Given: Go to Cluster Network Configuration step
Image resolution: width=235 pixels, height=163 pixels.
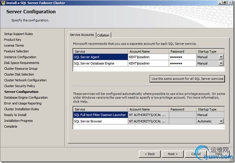Looking at the screenshot, I should tap(25, 80).
